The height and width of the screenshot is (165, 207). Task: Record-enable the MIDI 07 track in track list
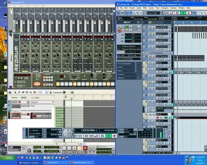(x=157, y=117)
